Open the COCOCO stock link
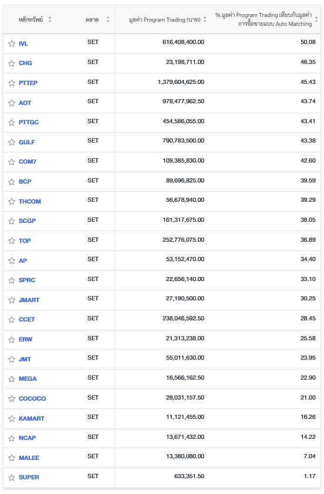324x494 pixels. 32,398
